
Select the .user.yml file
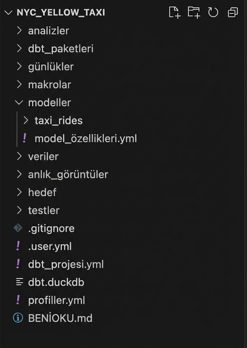50,246
